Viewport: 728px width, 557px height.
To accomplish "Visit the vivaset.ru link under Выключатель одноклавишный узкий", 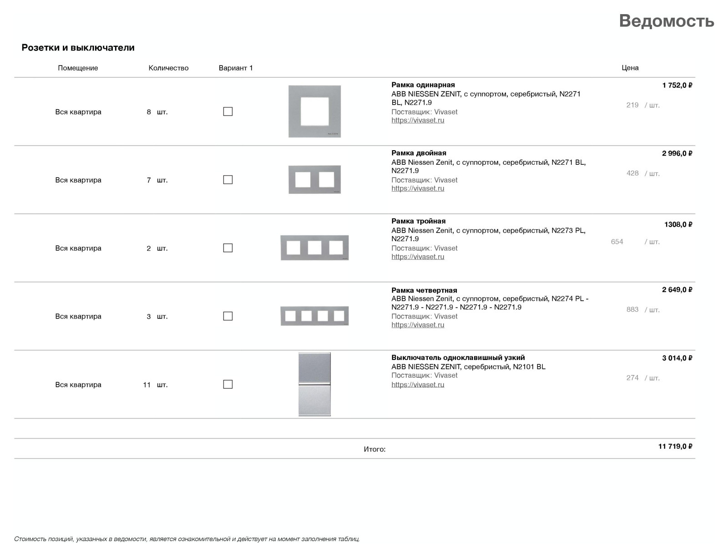I will (418, 385).
